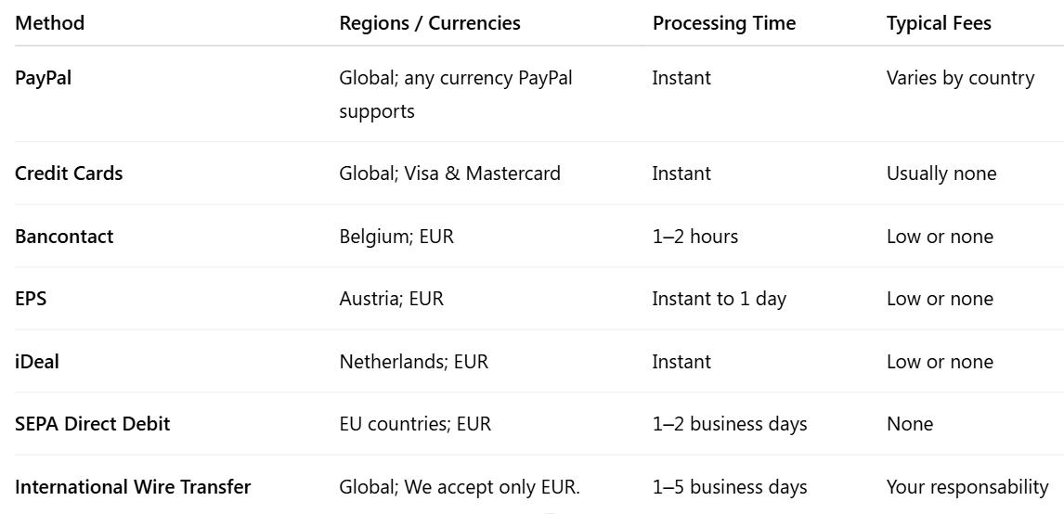Viewport: 1064px width, 514px height.
Task: Click the Method column header
Action: [x=50, y=23]
